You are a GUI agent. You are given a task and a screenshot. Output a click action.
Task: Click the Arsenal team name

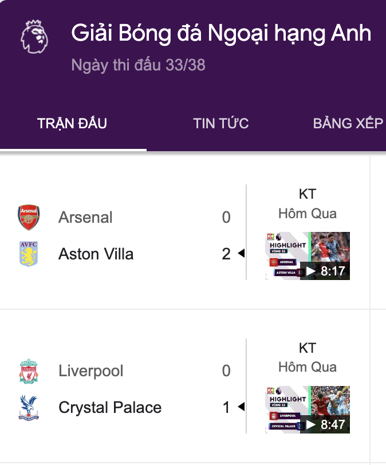tap(85, 218)
